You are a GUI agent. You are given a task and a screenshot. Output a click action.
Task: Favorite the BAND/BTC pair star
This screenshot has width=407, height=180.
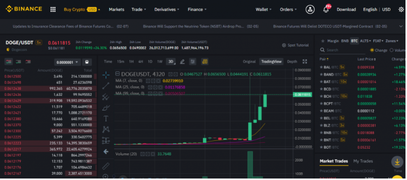click(321, 75)
